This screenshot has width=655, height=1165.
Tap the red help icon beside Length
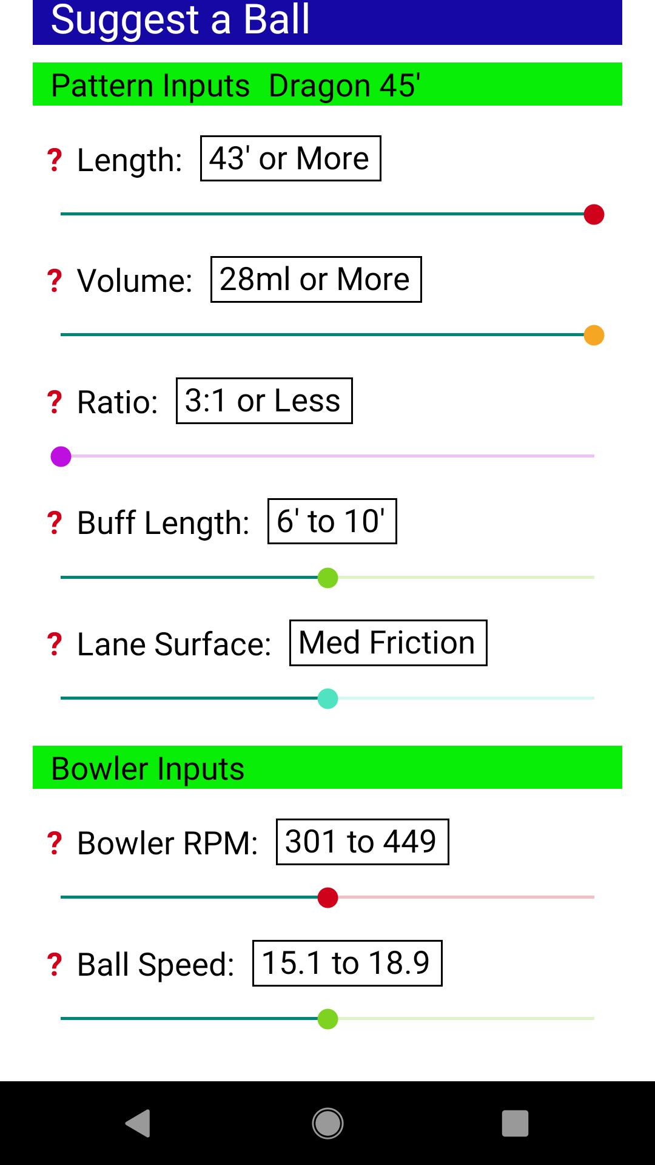(55, 160)
